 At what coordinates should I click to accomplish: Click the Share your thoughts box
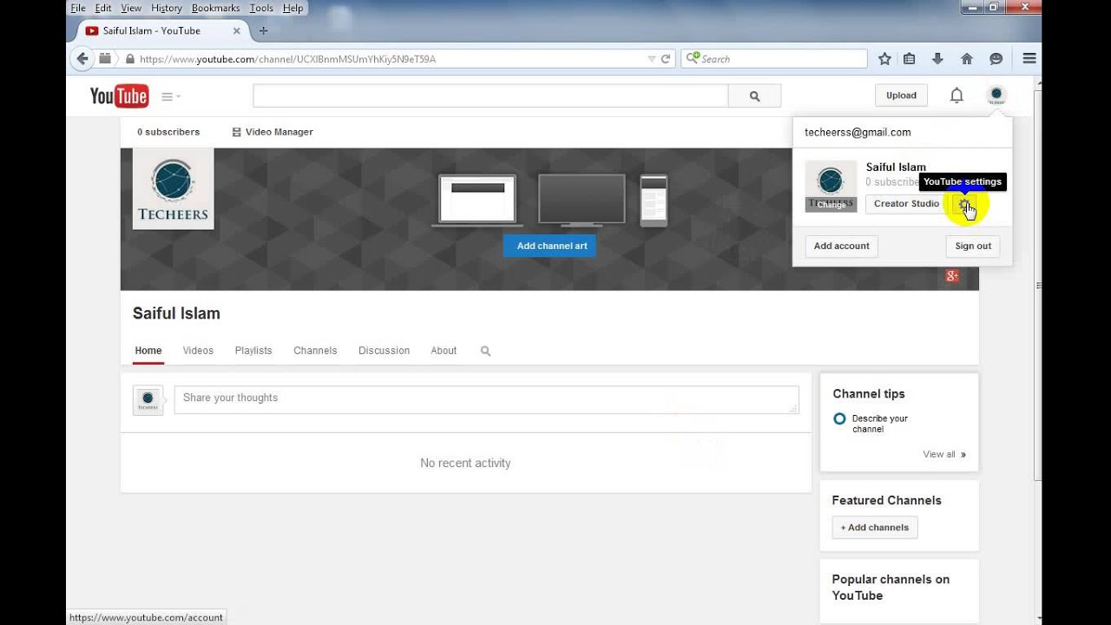pos(486,399)
